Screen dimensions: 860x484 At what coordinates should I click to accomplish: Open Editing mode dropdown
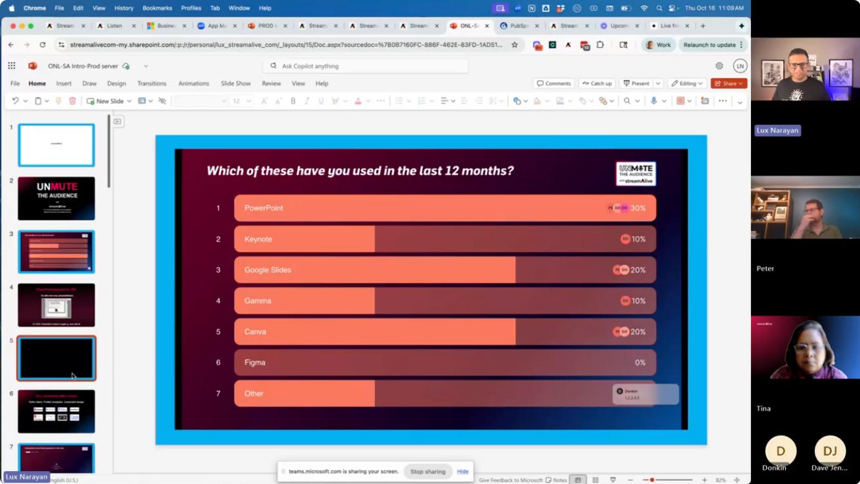686,83
